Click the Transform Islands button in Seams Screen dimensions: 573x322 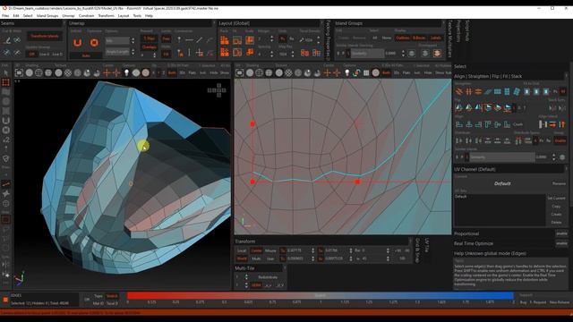44,36
